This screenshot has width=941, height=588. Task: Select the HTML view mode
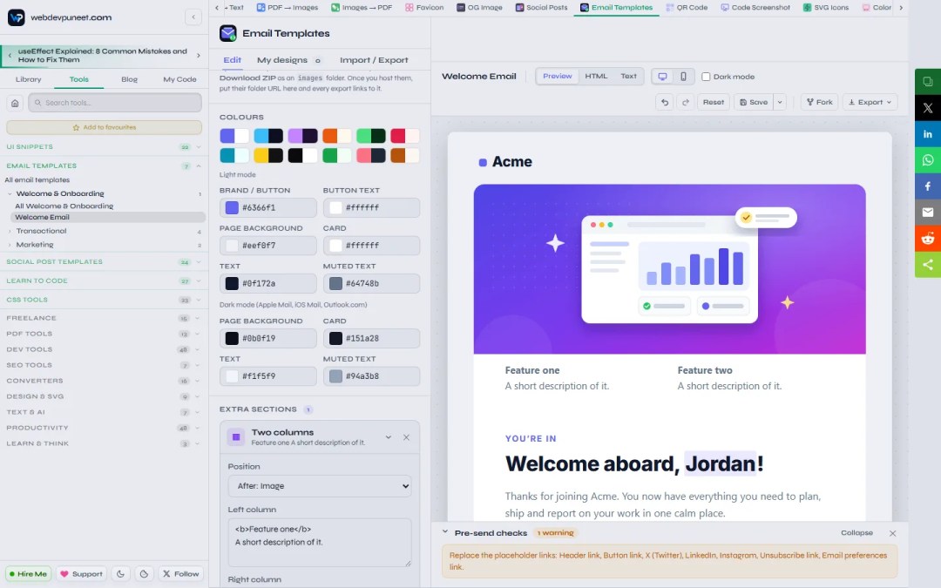pos(596,76)
